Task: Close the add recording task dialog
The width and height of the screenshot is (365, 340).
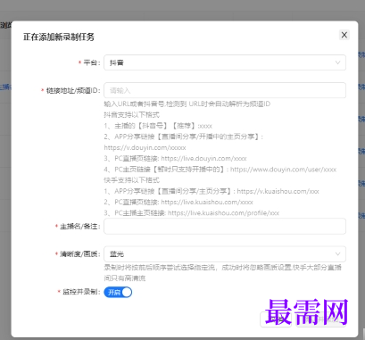Action: coord(344,35)
